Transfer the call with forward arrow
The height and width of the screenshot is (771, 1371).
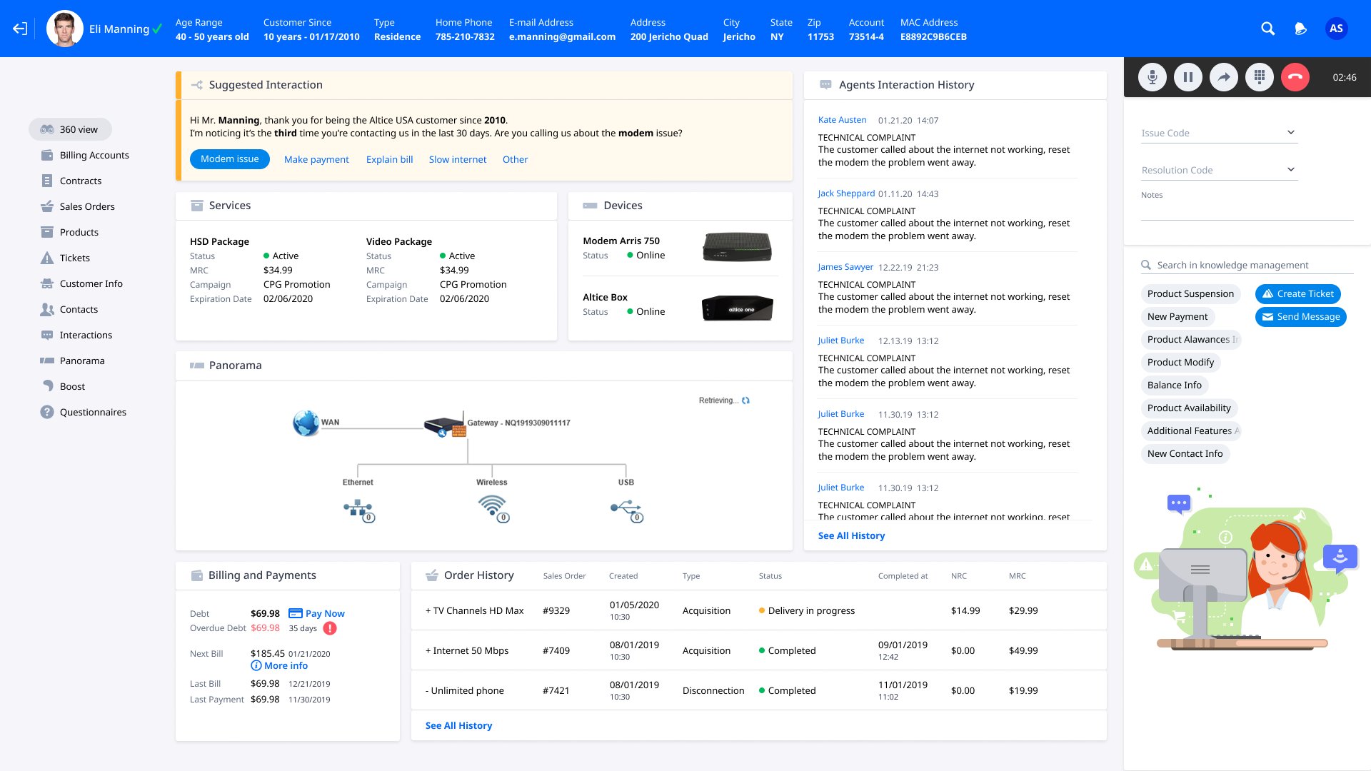[1224, 77]
